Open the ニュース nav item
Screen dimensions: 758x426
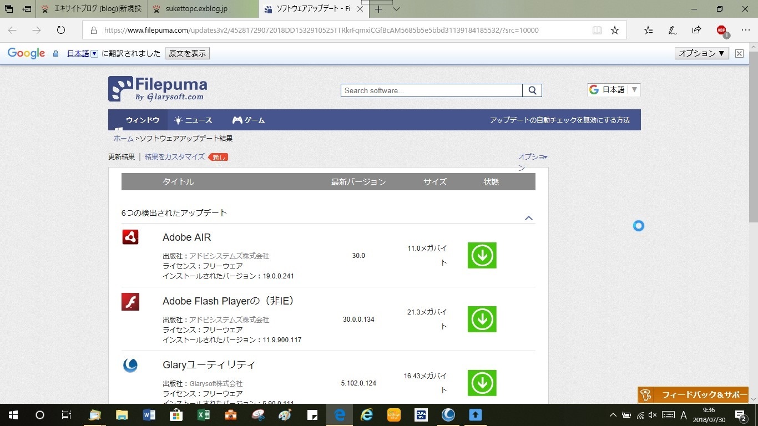[193, 120]
